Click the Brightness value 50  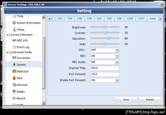coord(126,27)
